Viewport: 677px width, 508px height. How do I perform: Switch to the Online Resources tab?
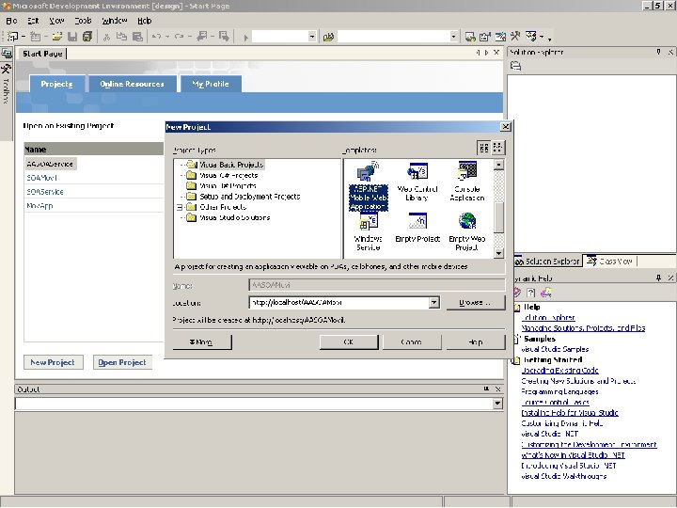(133, 84)
